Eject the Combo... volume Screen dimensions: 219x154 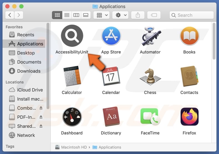pos(41,108)
